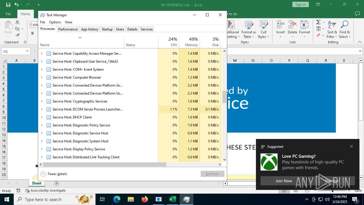Open the notification center icon
This screenshot has height=205, width=364.
355,199
